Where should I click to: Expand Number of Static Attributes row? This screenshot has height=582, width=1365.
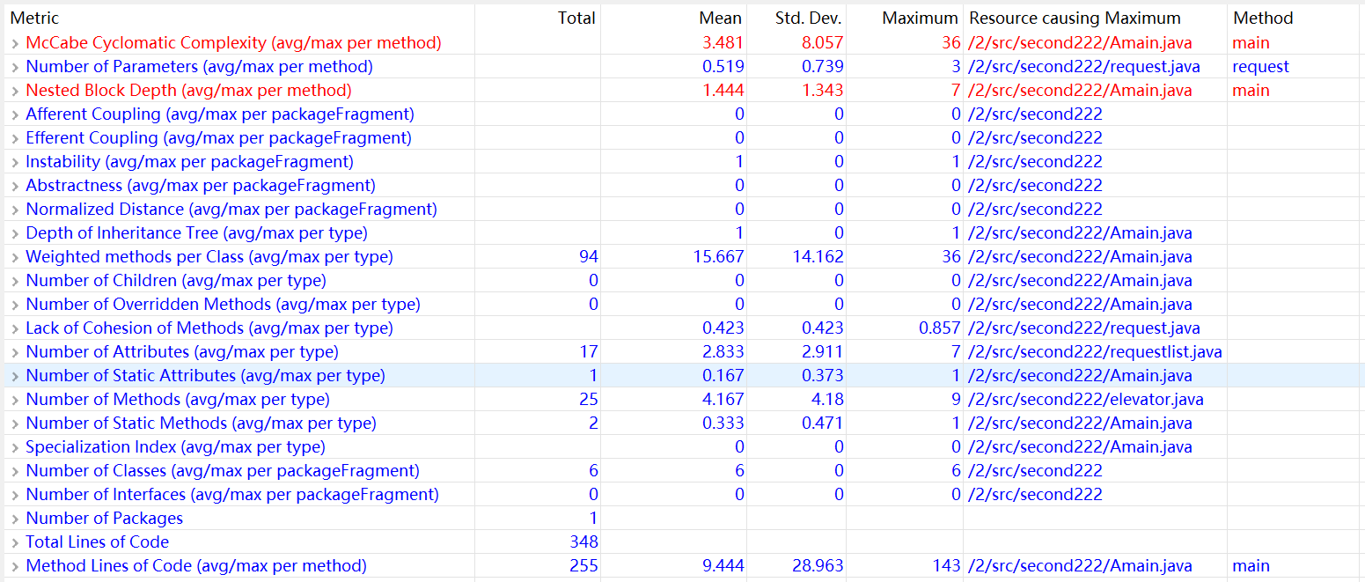(15, 376)
